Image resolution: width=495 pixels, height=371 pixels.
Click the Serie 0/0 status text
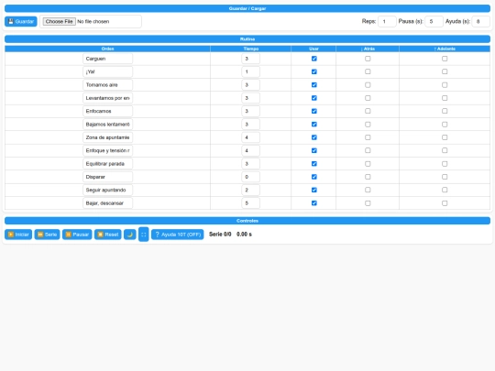(x=220, y=235)
